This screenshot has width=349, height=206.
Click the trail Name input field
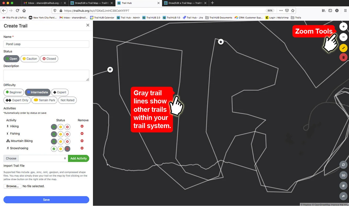[x=46, y=44]
